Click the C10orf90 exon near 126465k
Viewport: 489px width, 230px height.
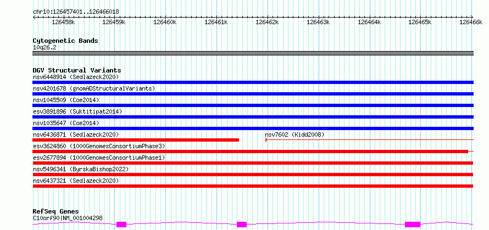tap(413, 225)
